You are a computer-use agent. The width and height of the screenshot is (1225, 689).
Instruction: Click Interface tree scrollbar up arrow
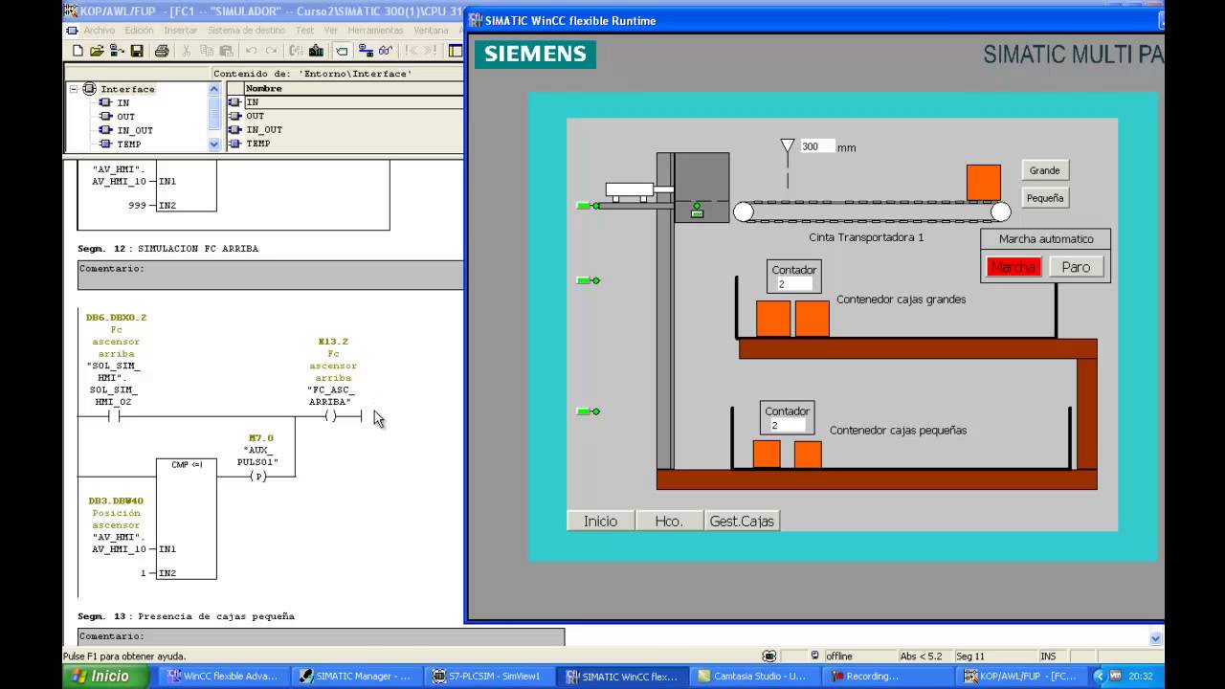214,88
